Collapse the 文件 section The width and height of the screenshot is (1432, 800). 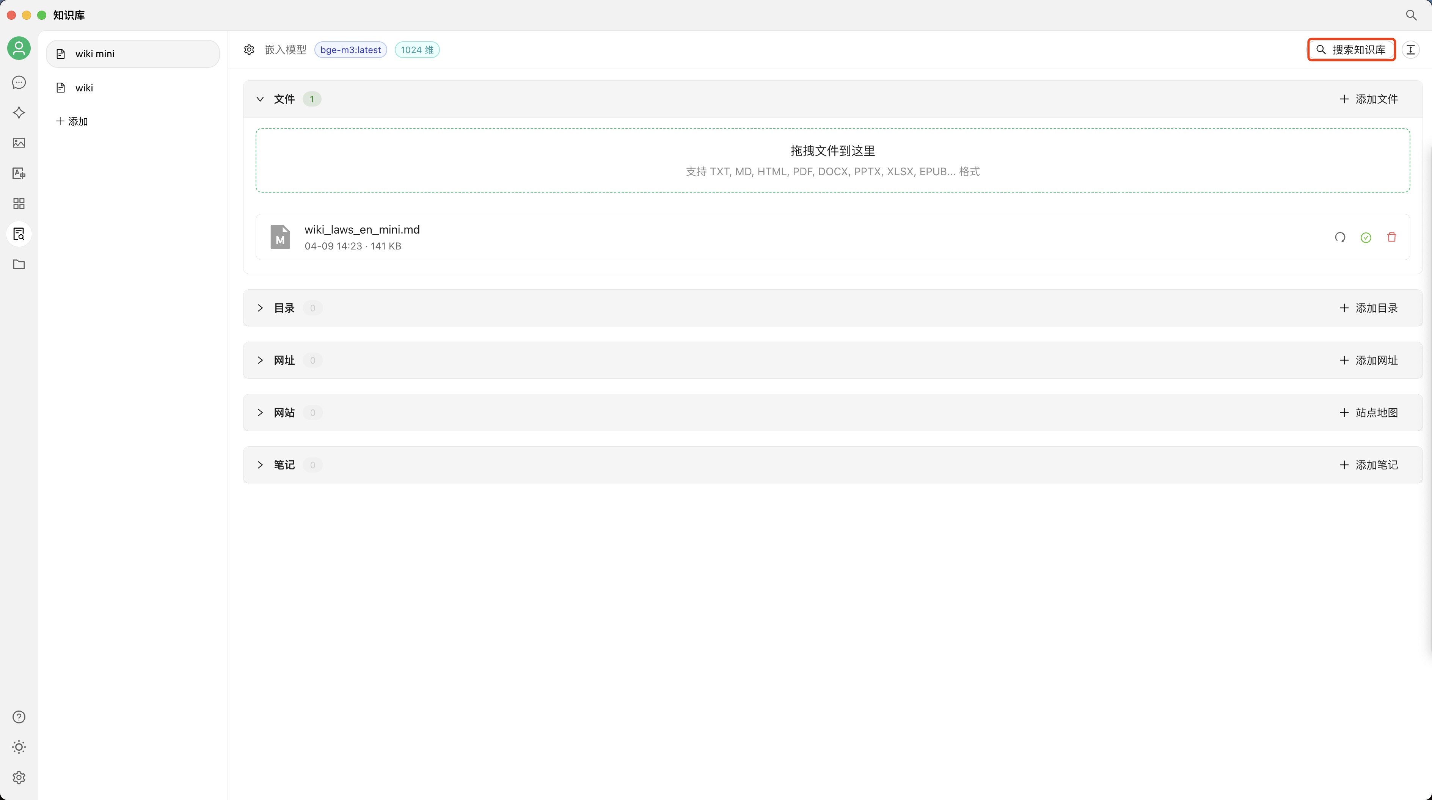point(260,99)
